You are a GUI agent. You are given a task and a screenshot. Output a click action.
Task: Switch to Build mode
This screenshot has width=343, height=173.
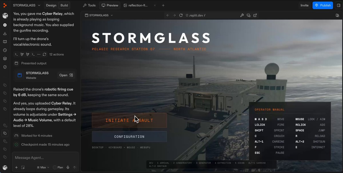(64, 5)
